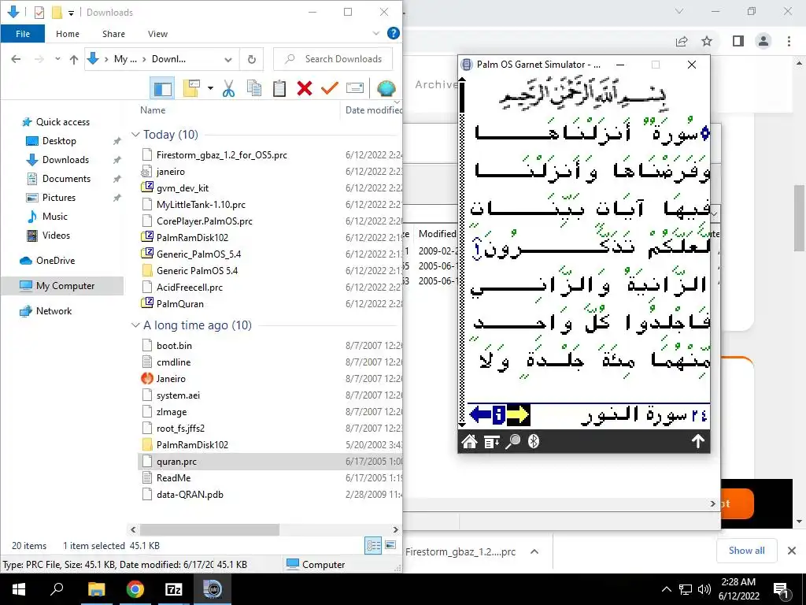Click the Cut scissors icon in Explorer toolbar
806x605 pixels.
coord(229,88)
